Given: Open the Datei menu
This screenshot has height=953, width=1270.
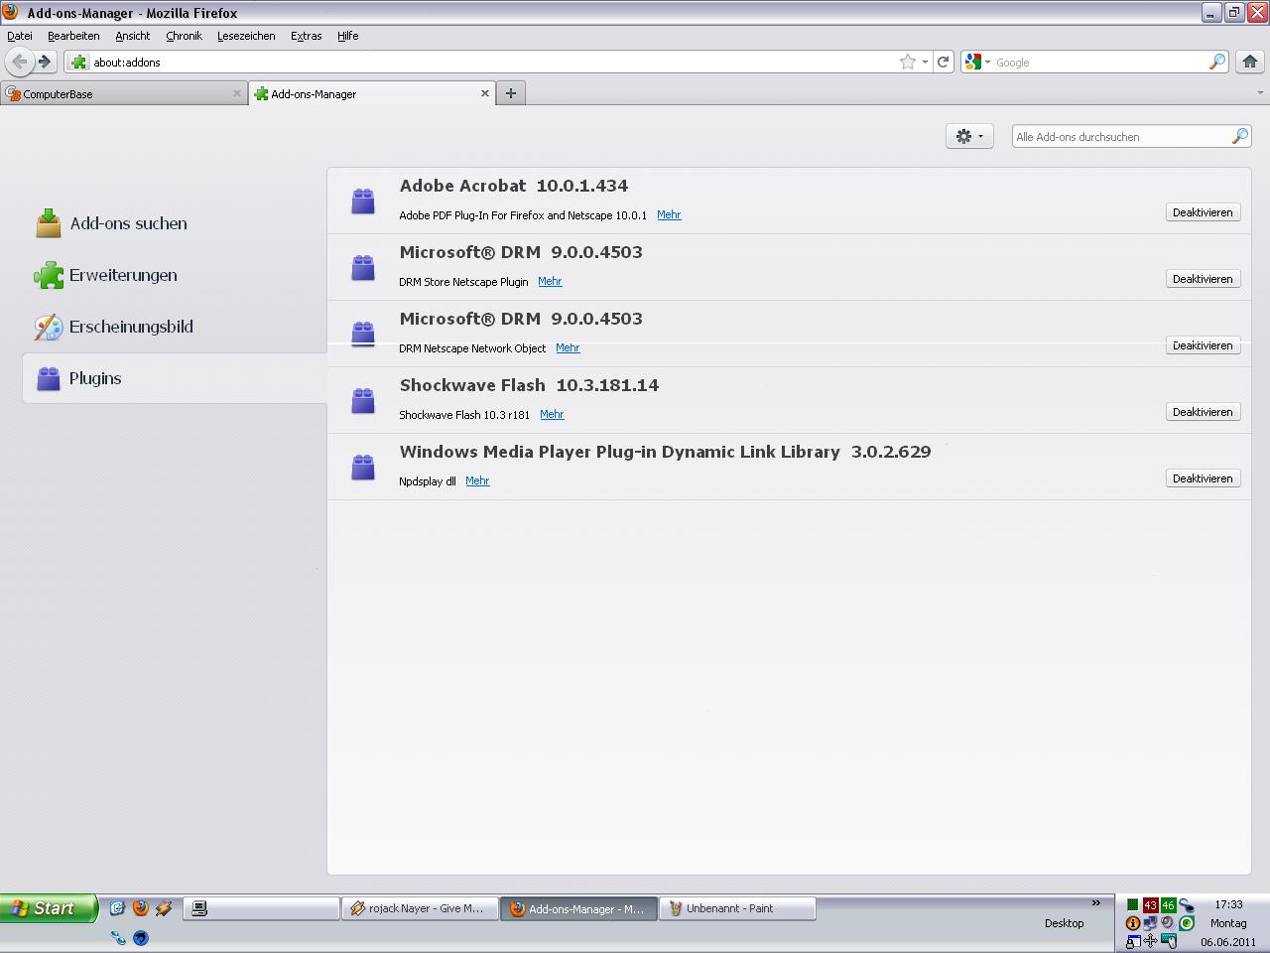Looking at the screenshot, I should [x=20, y=36].
